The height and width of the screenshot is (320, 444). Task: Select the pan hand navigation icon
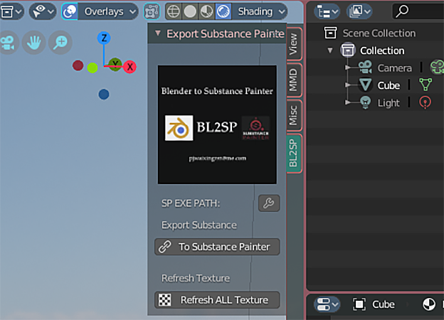pos(33,43)
